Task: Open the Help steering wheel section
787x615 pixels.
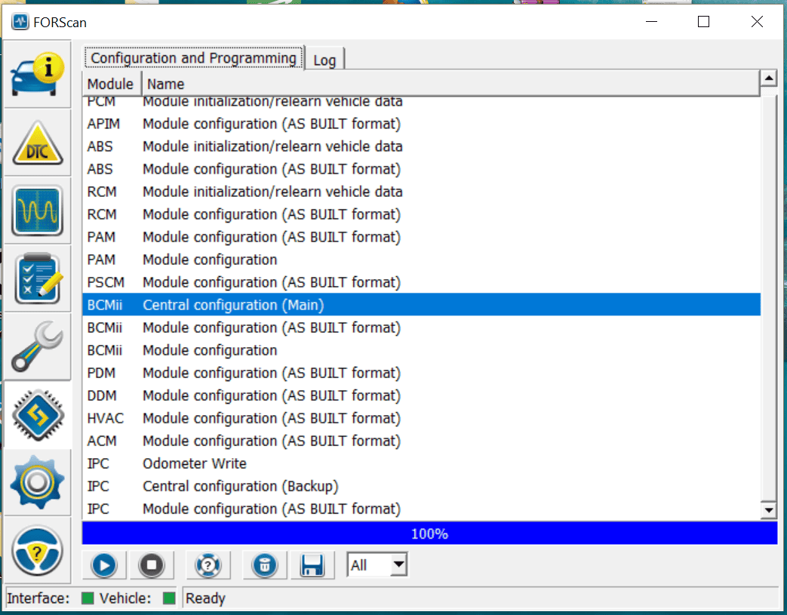Action: pyautogui.click(x=38, y=551)
